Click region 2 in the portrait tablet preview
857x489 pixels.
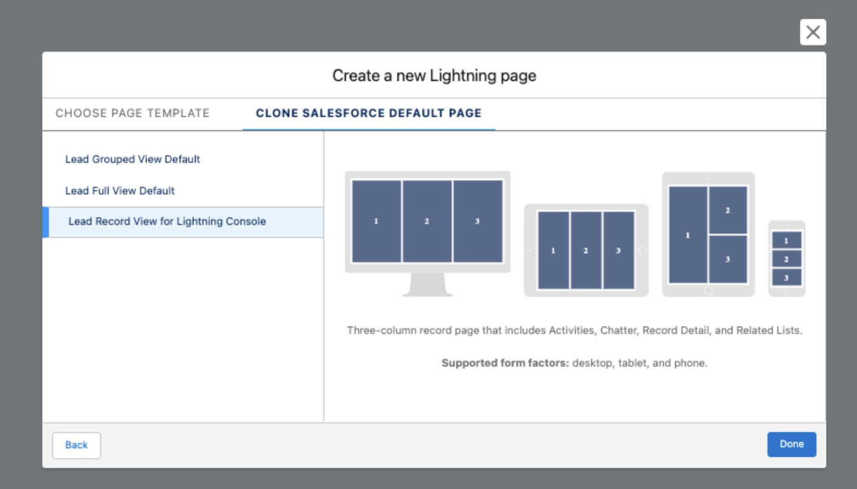[x=728, y=210]
